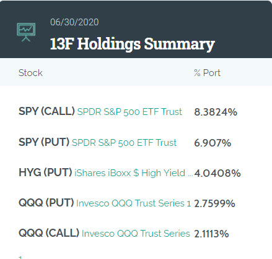Open the SPY (CALL) ticker

coord(46,111)
